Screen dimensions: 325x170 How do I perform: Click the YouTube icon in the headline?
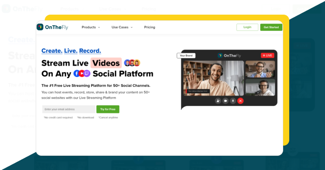click(x=82, y=74)
